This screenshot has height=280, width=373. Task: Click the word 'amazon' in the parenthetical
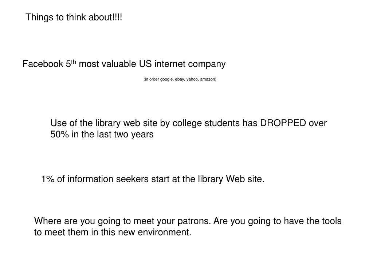[207, 79]
